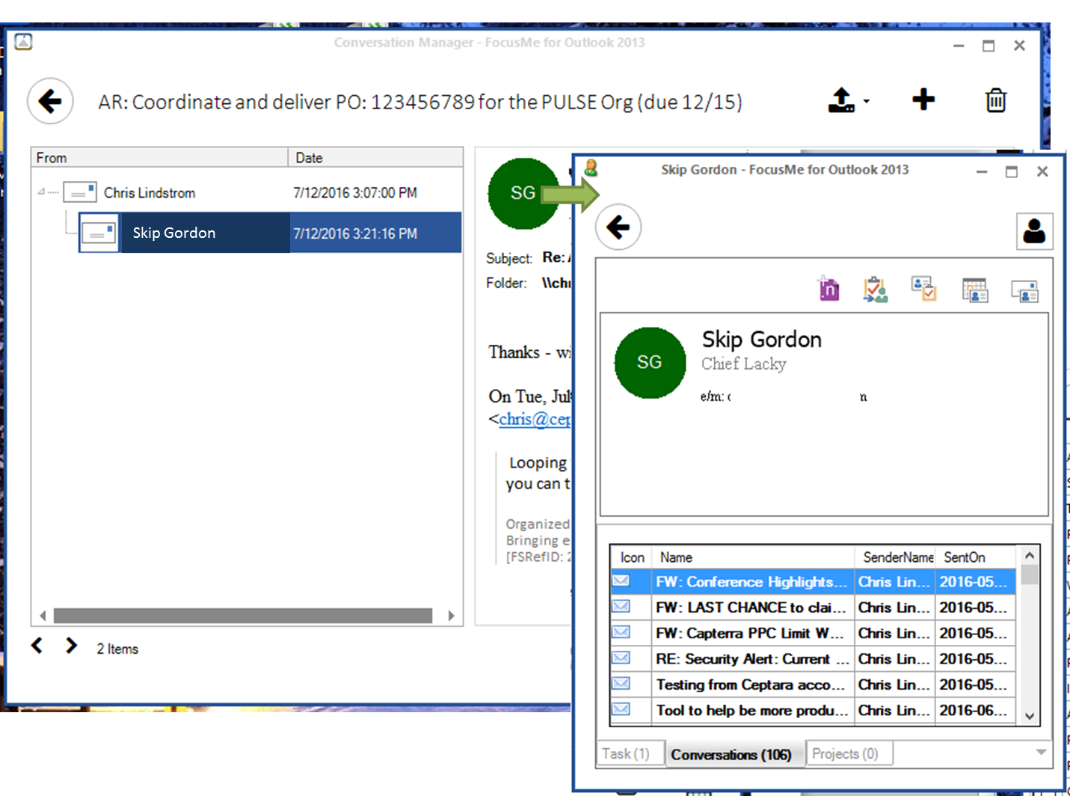Click the horizontal scrollbar in conversation list

[x=243, y=616]
